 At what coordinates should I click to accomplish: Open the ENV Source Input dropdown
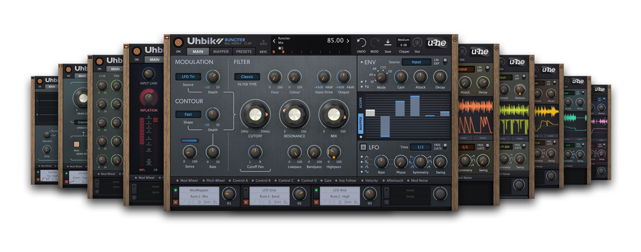point(416,62)
